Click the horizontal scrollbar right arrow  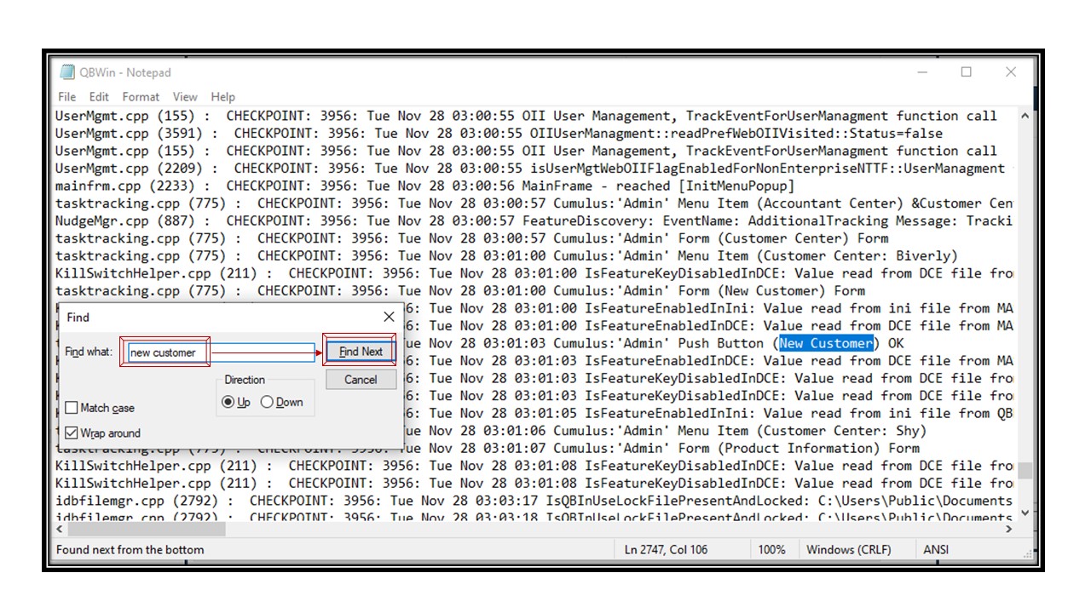click(x=1009, y=529)
